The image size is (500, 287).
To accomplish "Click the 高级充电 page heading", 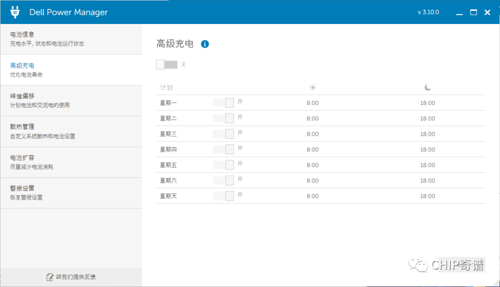I will coord(174,43).
